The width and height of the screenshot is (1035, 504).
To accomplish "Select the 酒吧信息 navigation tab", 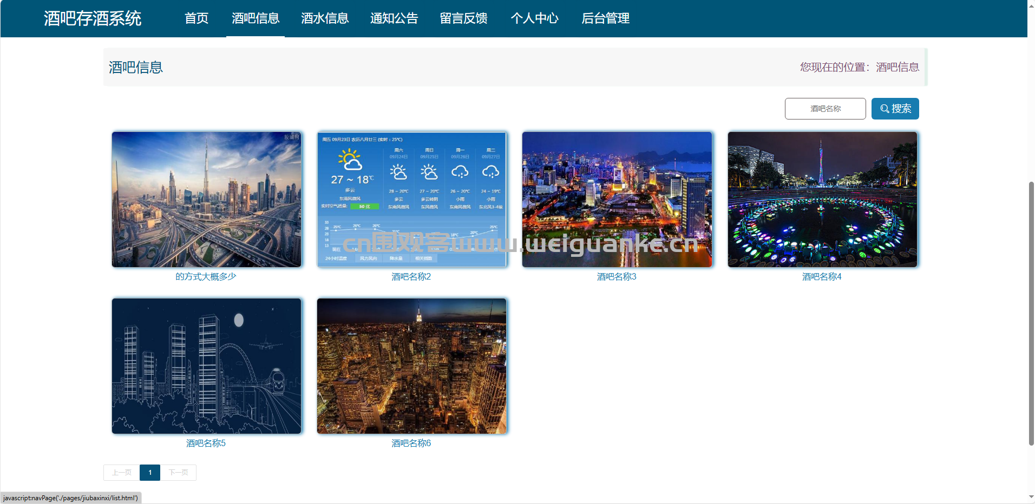I will 256,18.
